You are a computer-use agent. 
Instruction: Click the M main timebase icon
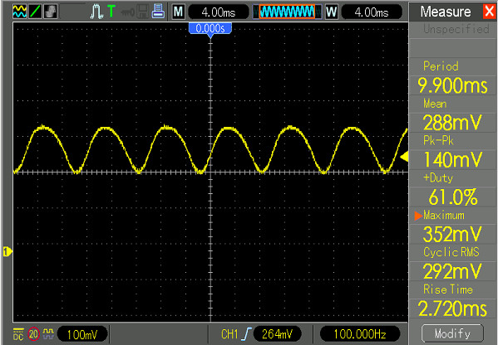click(179, 12)
